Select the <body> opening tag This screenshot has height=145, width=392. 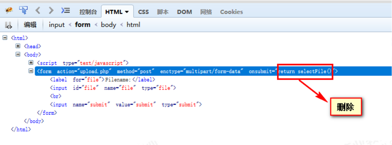coord(32,55)
